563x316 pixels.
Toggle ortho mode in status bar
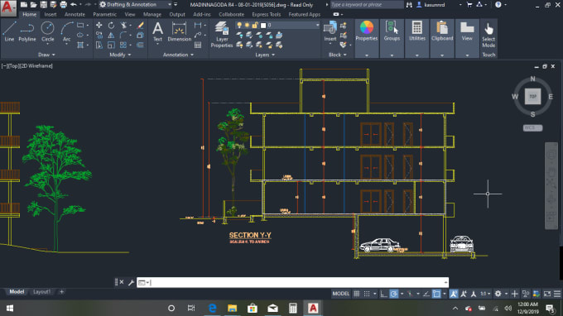click(x=384, y=294)
